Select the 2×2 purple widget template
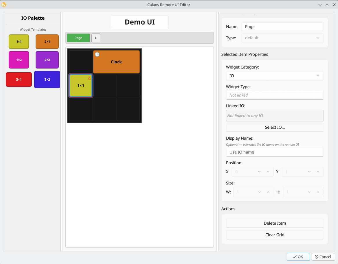Screen dimensions: 338x264 click(47, 60)
